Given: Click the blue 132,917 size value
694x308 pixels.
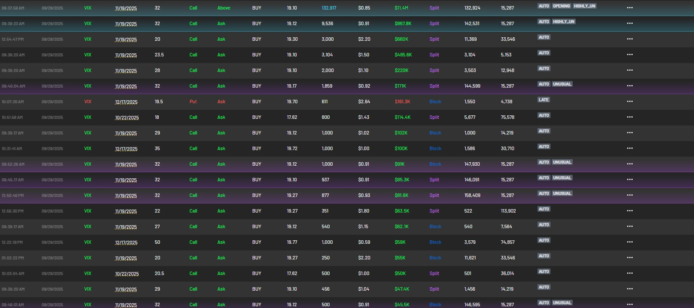Looking at the screenshot, I should click(329, 8).
